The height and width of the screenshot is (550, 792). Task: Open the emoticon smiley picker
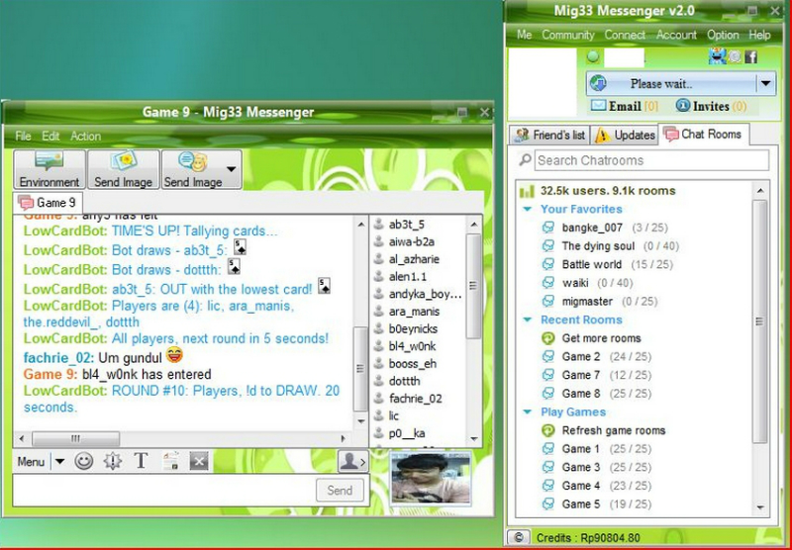pyautogui.click(x=84, y=461)
